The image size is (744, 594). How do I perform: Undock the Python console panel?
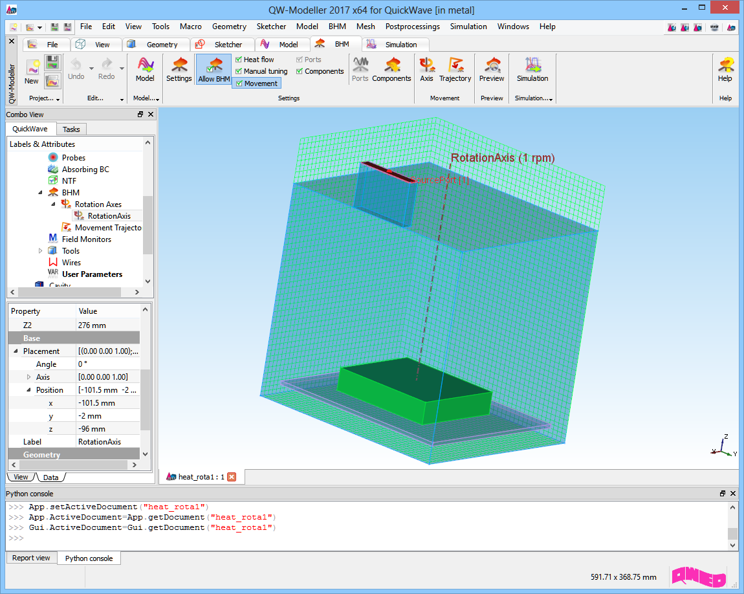click(723, 494)
